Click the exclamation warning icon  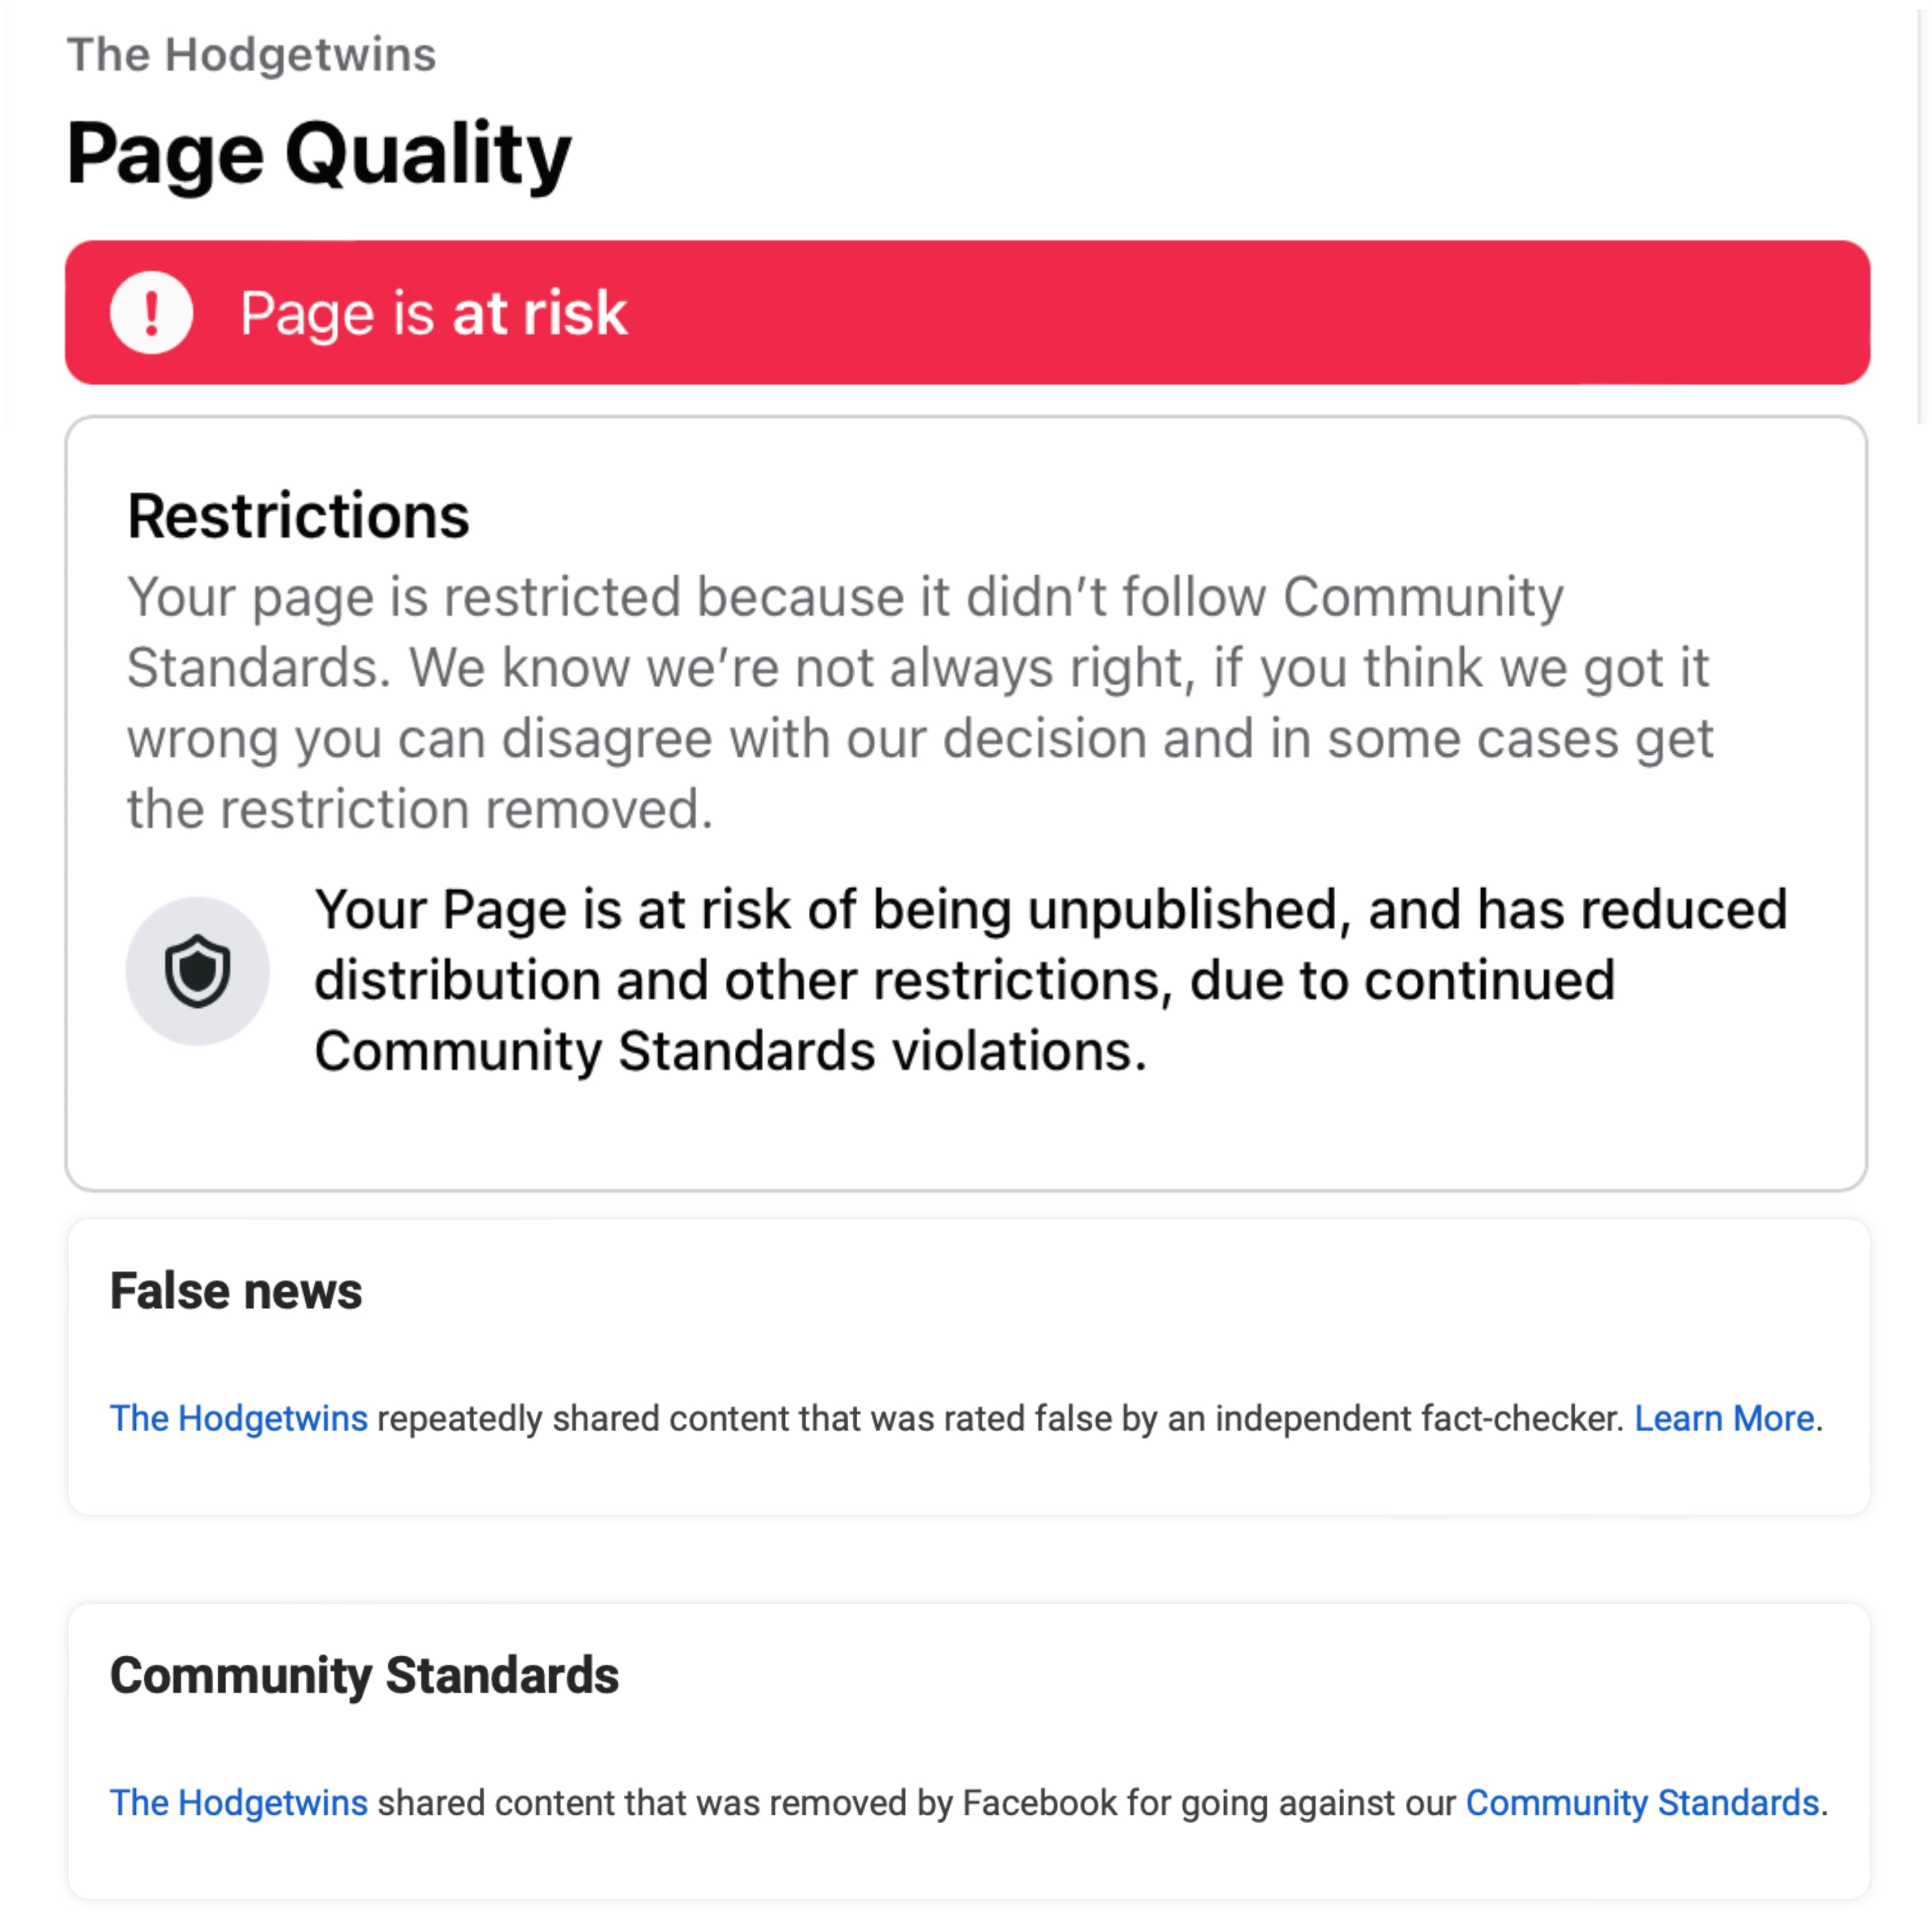click(151, 313)
